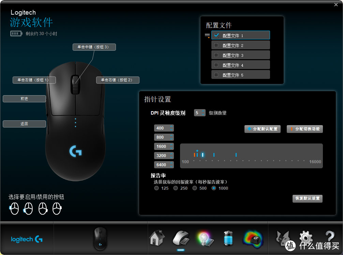Screen dimensions: 343x255
Task: Adjust the 1600 DPI stepper arrows
Action: coord(171,146)
